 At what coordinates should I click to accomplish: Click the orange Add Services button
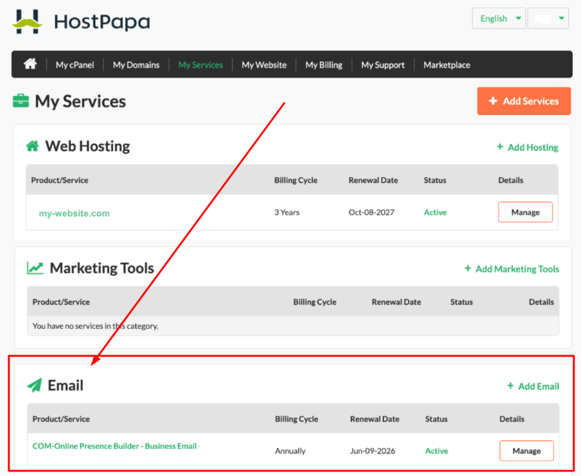(524, 101)
